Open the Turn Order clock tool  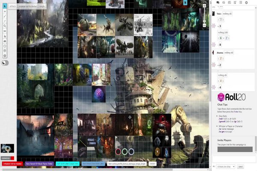pos(5,46)
